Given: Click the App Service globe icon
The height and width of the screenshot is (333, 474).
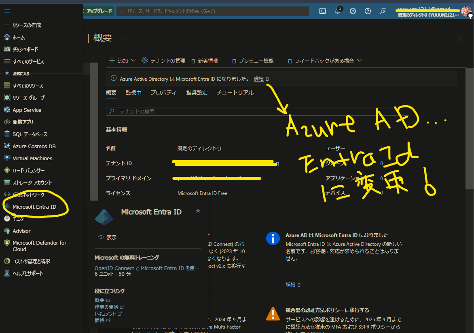Looking at the screenshot, I should click(7, 110).
